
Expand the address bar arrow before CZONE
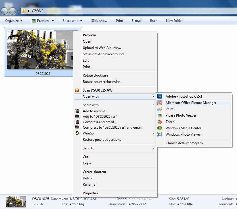coord(29,11)
